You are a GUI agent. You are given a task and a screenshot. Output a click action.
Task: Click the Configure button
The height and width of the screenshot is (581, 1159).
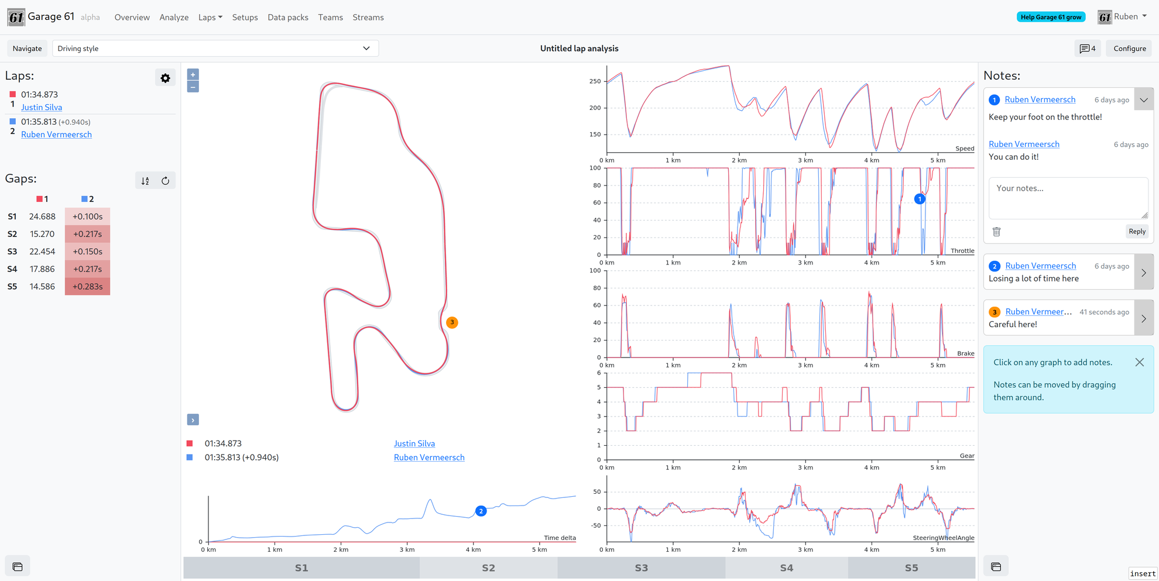1129,49
